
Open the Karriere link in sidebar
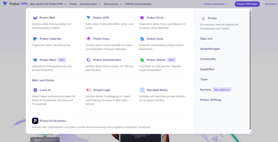[x=205, y=90]
